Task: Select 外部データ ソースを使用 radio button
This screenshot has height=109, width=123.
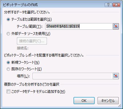Action: pyautogui.click(x=8, y=34)
